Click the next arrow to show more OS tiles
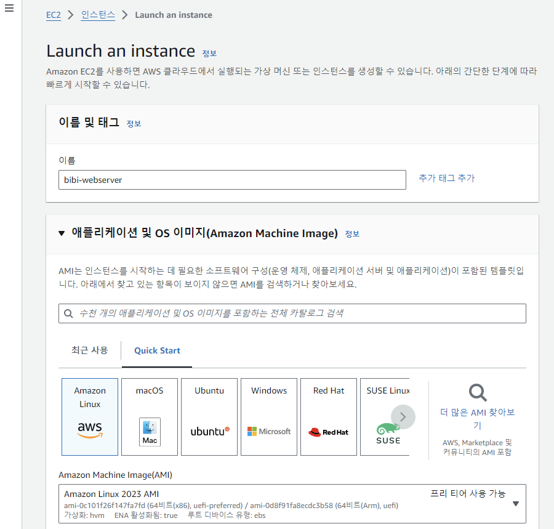Screen dimensions: 554x529 tap(403, 417)
